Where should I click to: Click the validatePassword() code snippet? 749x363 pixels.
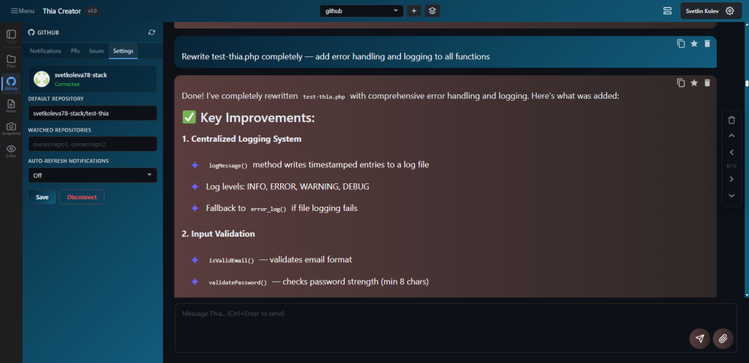pyautogui.click(x=238, y=283)
